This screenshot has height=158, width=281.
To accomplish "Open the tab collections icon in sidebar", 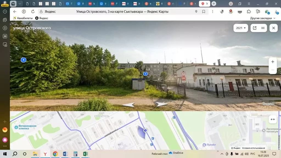I will point(5,20).
